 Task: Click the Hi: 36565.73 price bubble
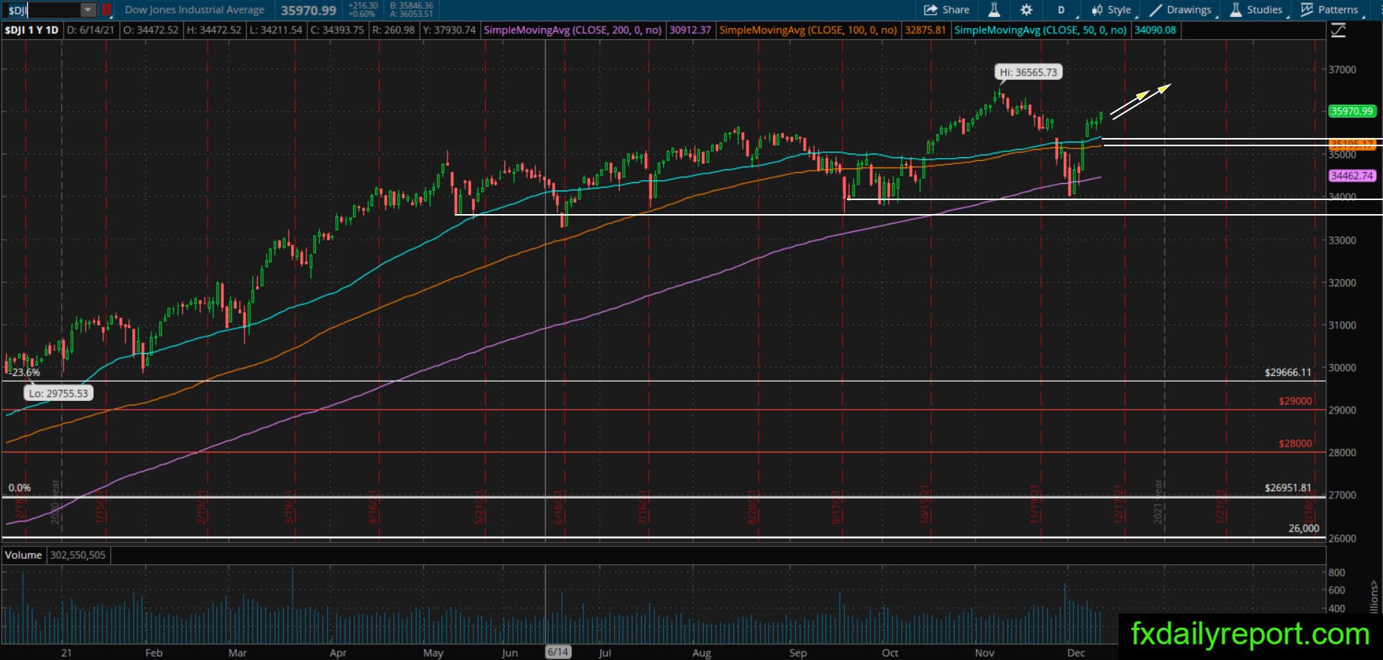[1028, 72]
